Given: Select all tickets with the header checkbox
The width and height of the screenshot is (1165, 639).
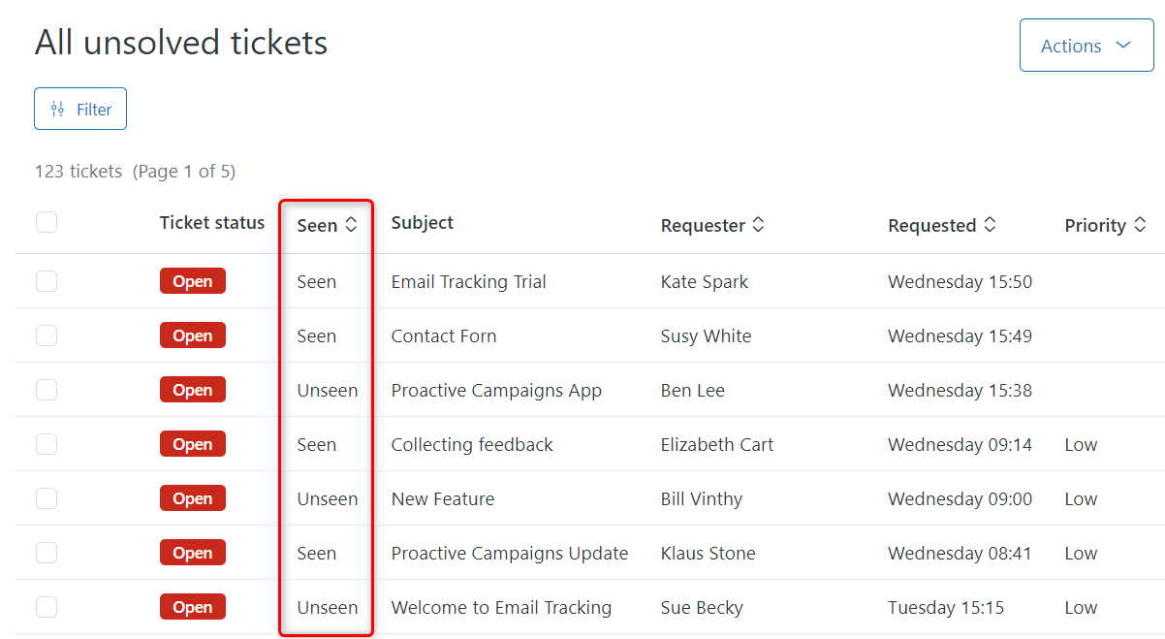Looking at the screenshot, I should tap(46, 222).
